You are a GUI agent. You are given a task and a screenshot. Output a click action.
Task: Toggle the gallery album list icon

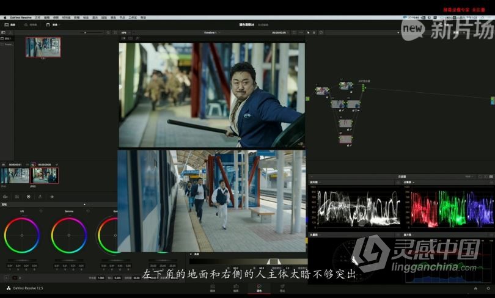click(x=3, y=32)
